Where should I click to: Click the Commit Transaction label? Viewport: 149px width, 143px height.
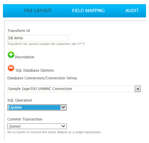(x=25, y=119)
